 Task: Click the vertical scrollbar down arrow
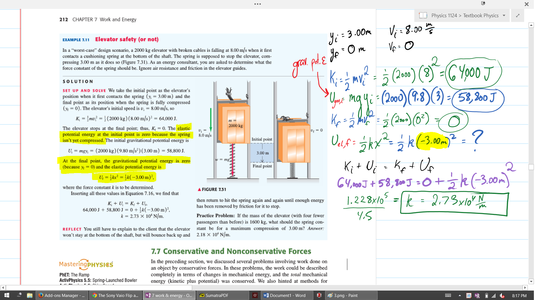[x=531, y=281]
